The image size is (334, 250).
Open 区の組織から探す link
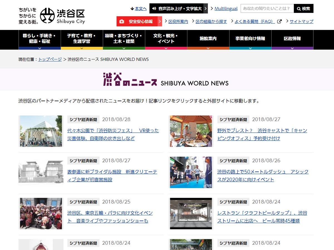[x=211, y=21]
